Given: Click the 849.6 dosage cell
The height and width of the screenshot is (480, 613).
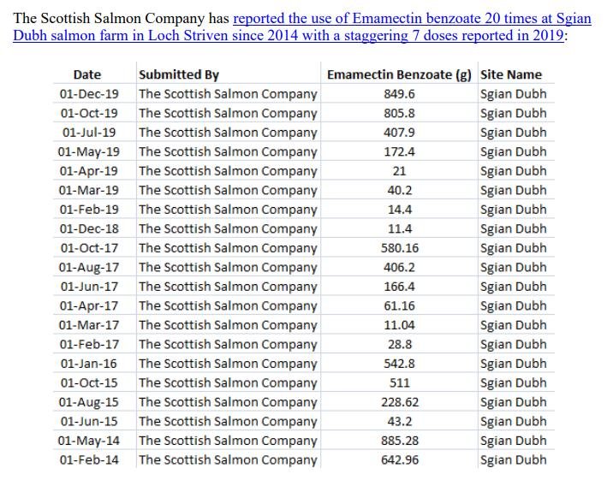Looking at the screenshot, I should 399,94.
